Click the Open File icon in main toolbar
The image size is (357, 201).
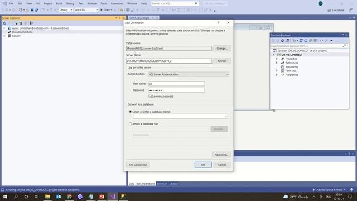pyautogui.click(x=27, y=10)
